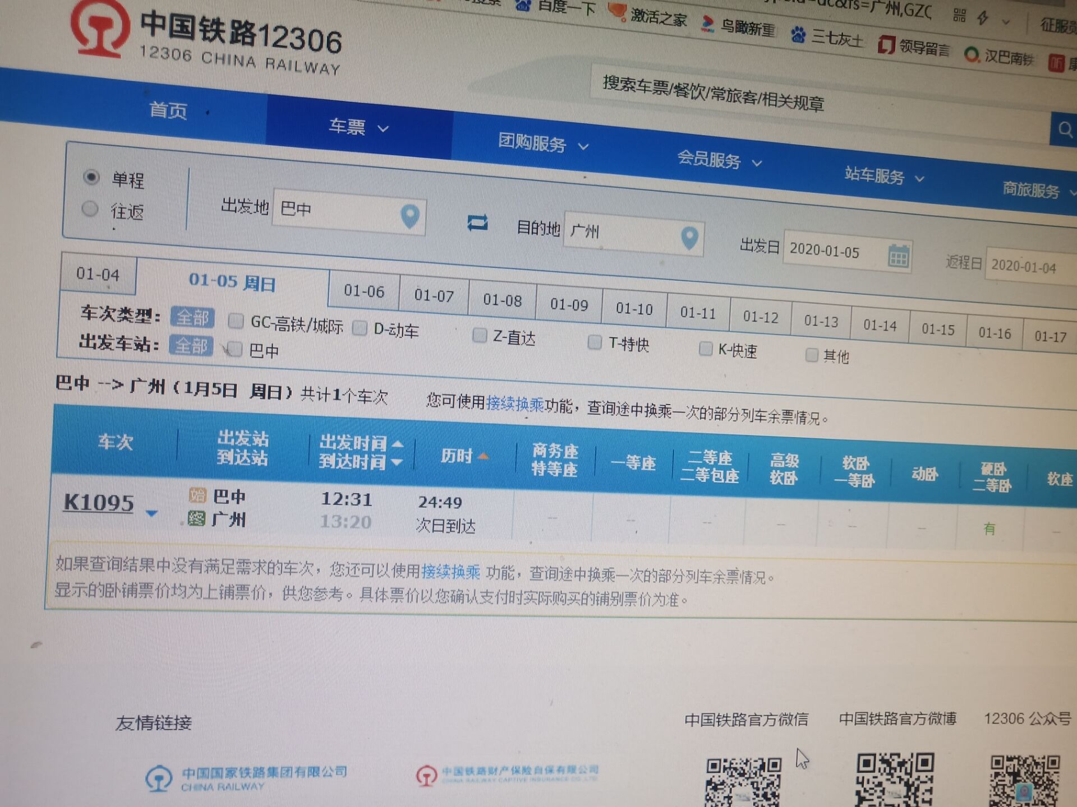The width and height of the screenshot is (1077, 807).
Task: Select the 01-16 date tab
Action: (x=995, y=333)
